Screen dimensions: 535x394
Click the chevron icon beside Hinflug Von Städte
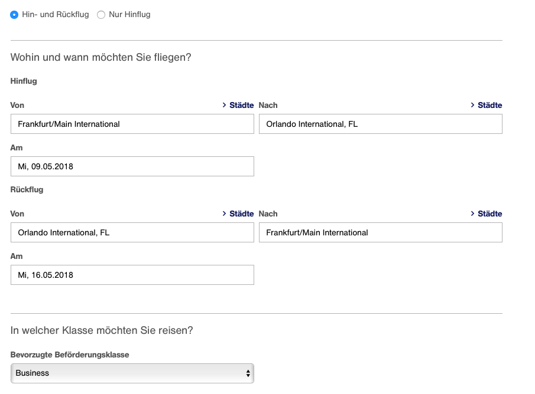tap(225, 105)
